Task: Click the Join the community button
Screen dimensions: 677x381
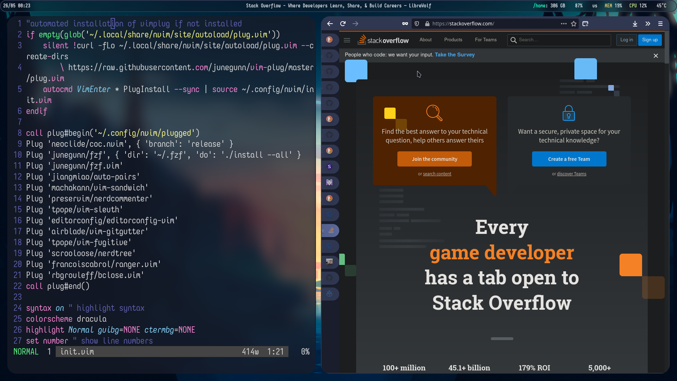Action: tap(434, 159)
